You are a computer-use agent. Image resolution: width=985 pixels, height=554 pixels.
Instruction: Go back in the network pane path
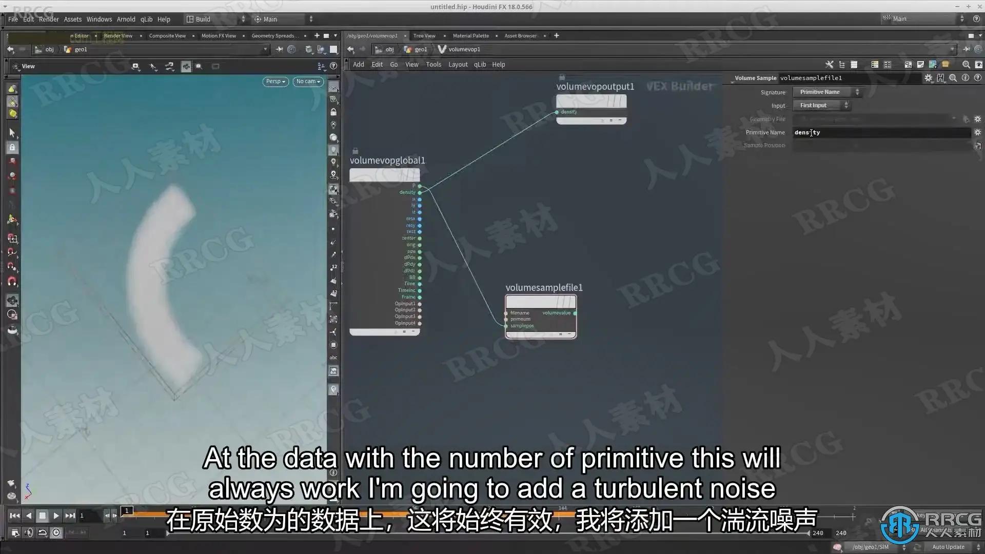(351, 49)
